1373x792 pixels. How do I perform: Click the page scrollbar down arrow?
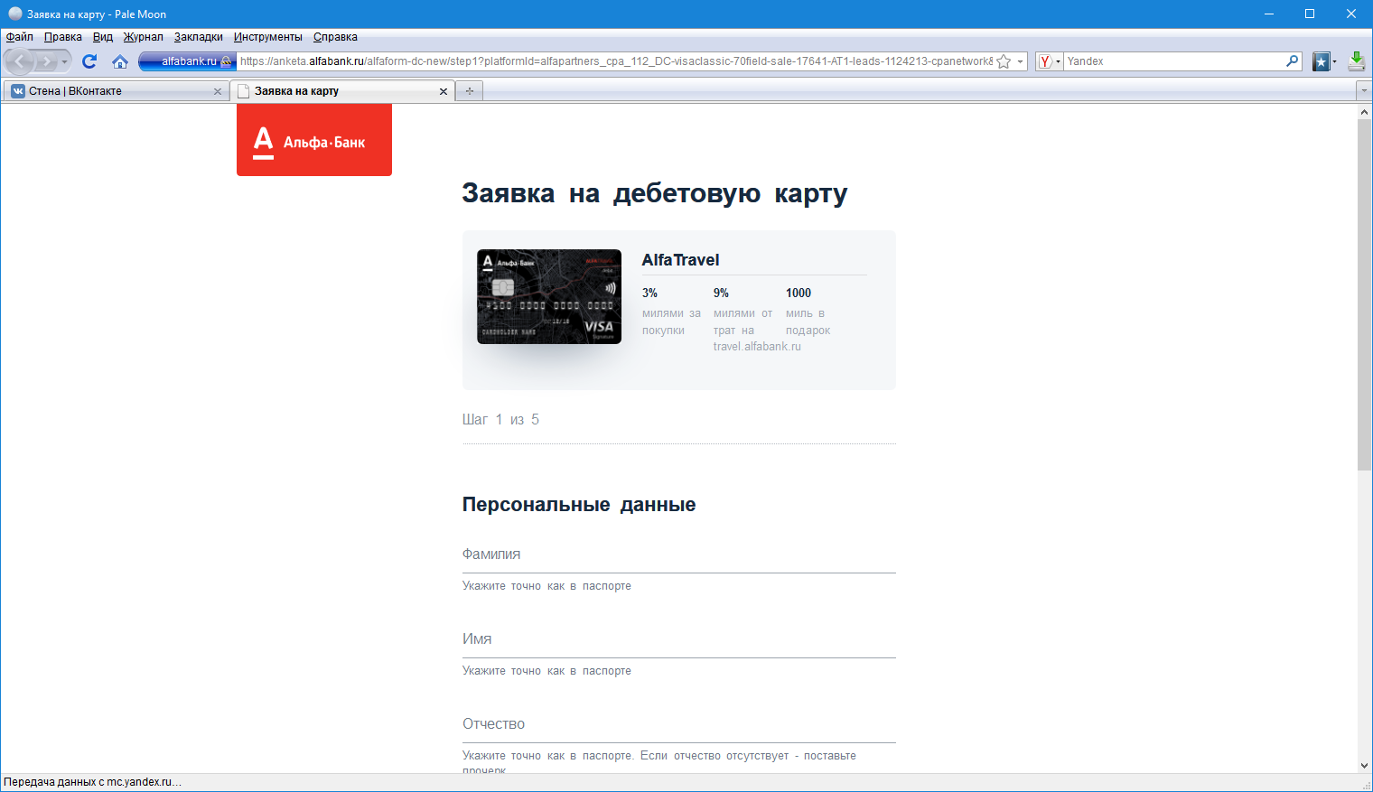[x=1364, y=766]
